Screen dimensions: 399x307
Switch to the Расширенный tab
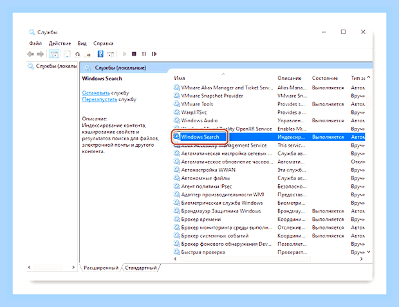pos(101,268)
